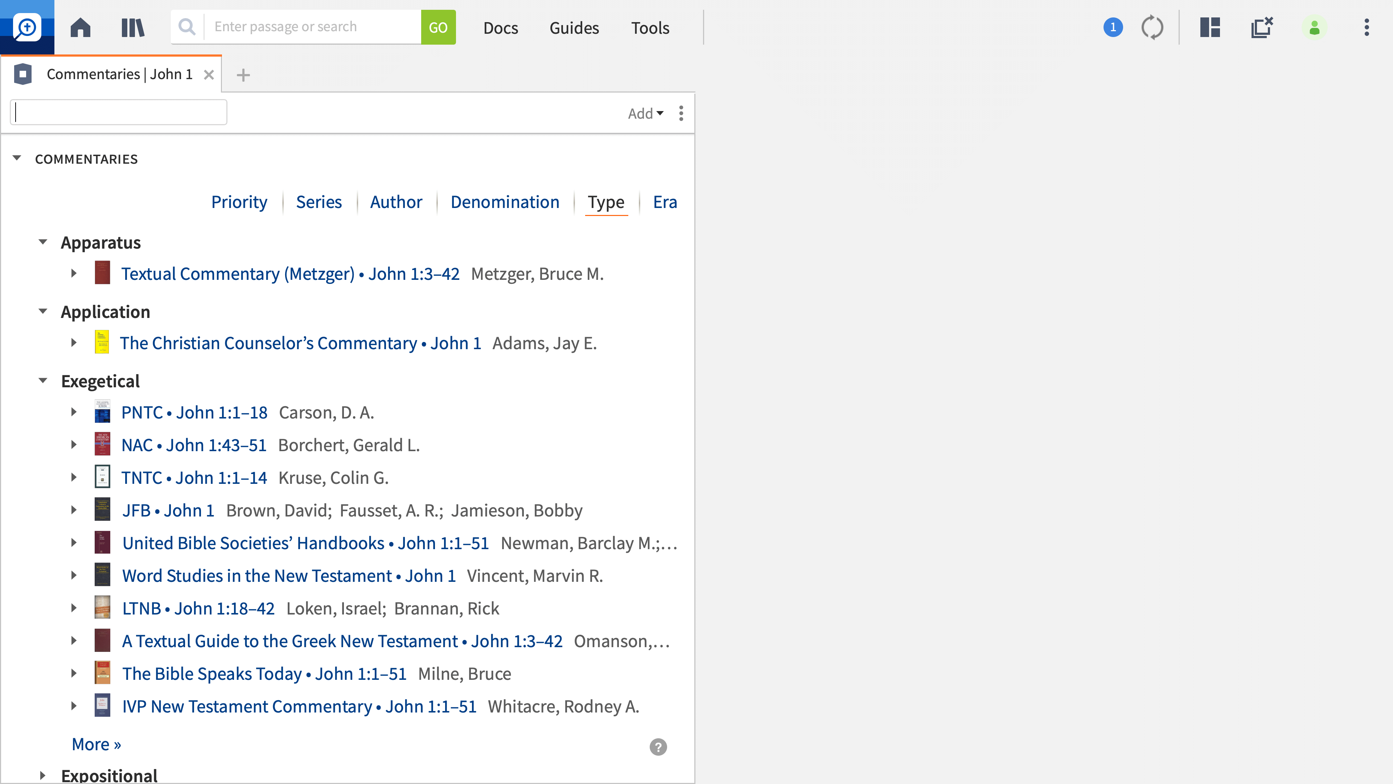Click the search magnifier icon
Screen dimensions: 1393x784
(x=187, y=26)
